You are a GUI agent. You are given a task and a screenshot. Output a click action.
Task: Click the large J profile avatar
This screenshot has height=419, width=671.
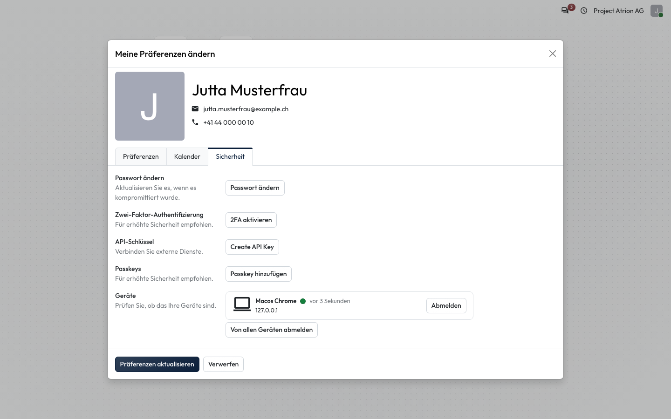[x=150, y=106]
